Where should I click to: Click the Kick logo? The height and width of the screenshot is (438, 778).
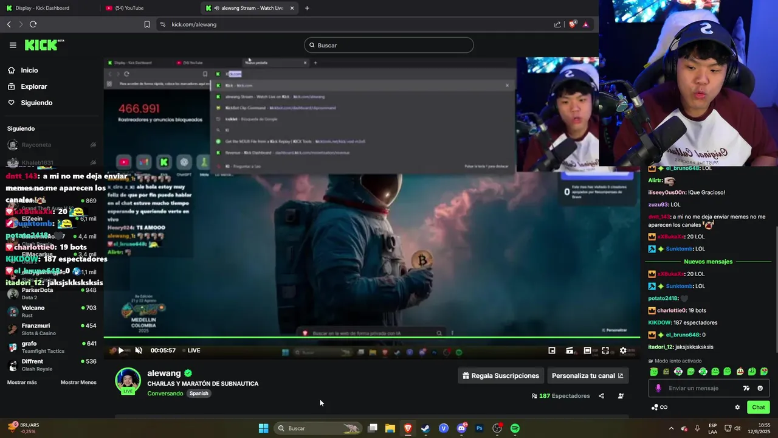click(44, 45)
